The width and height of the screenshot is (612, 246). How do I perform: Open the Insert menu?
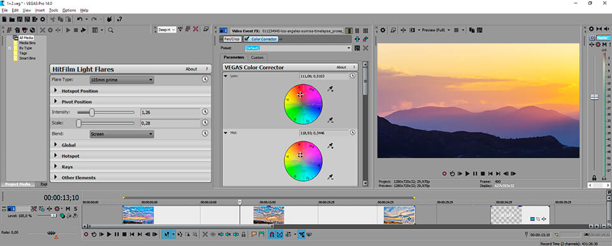[x=40, y=10]
